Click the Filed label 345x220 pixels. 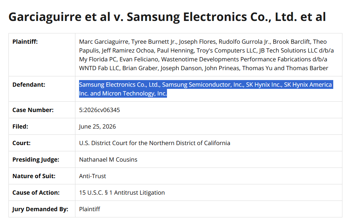click(x=20, y=126)
